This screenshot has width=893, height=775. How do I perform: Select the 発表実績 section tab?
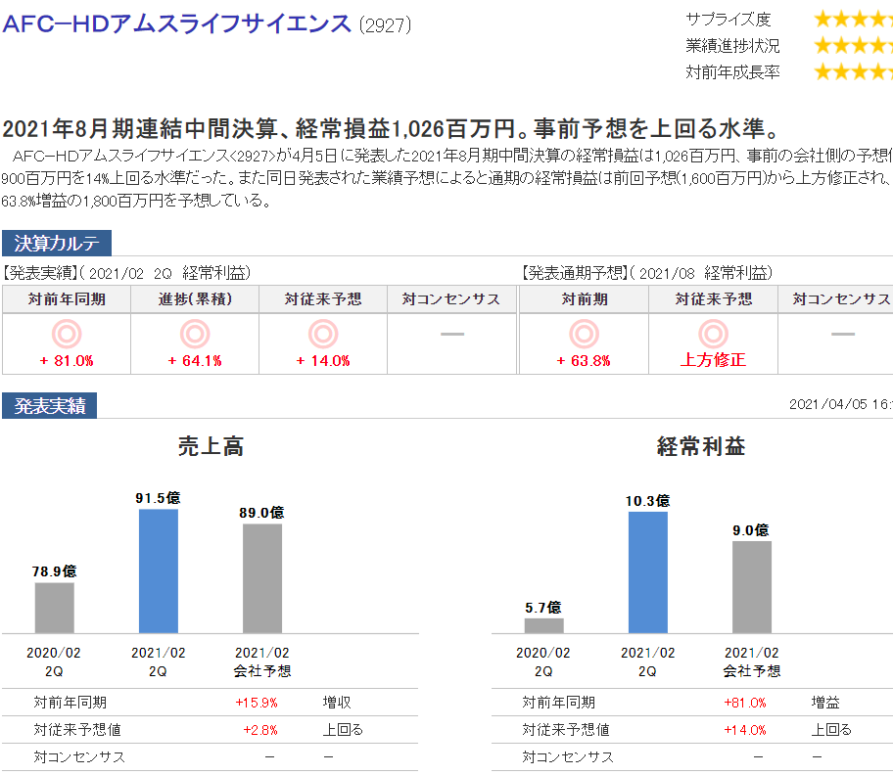click(x=50, y=406)
